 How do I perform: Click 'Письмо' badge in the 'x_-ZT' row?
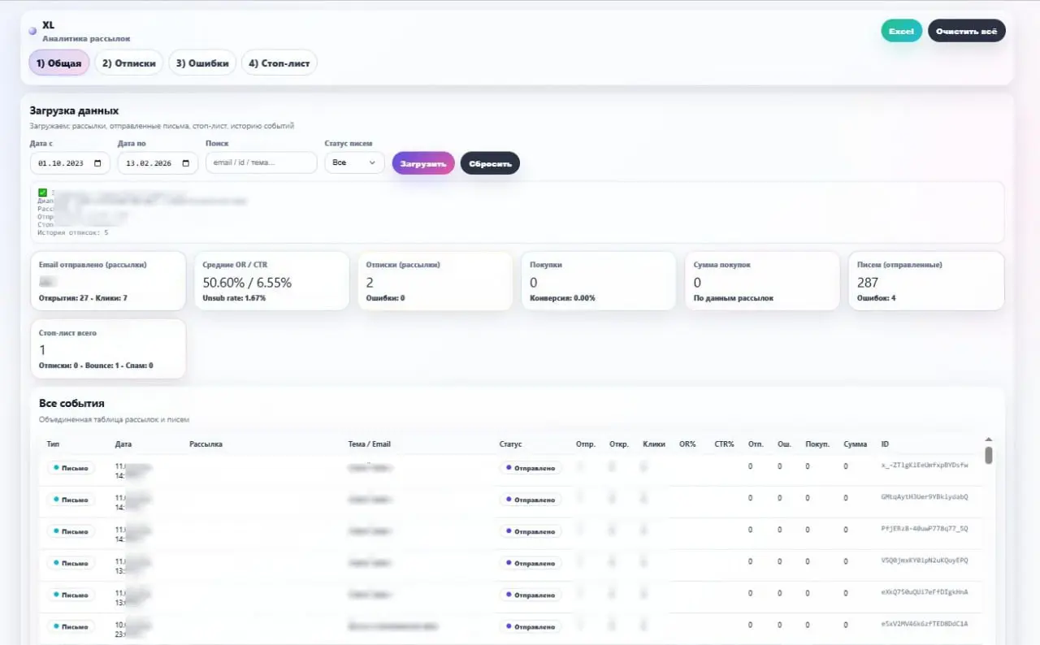pyautogui.click(x=71, y=468)
